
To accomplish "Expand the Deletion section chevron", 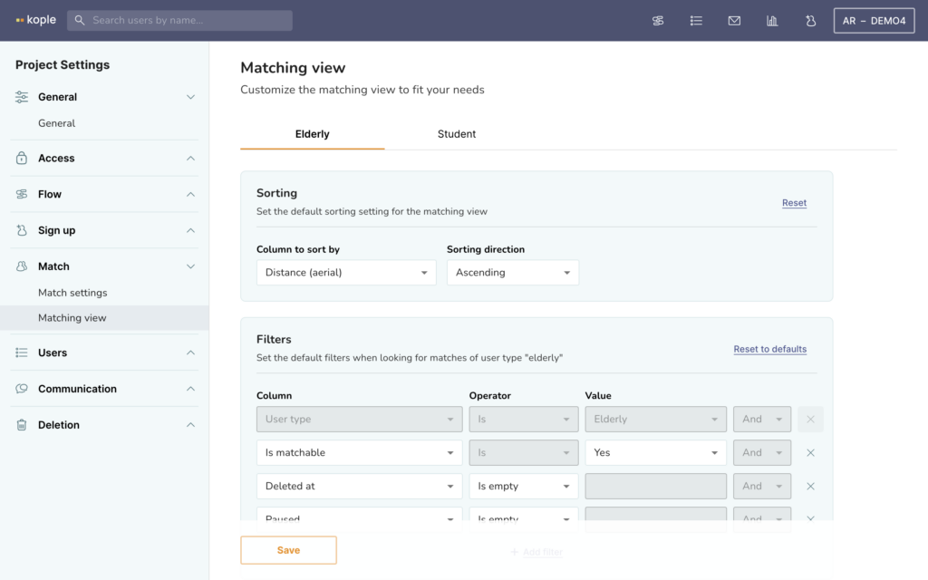I will [190, 425].
